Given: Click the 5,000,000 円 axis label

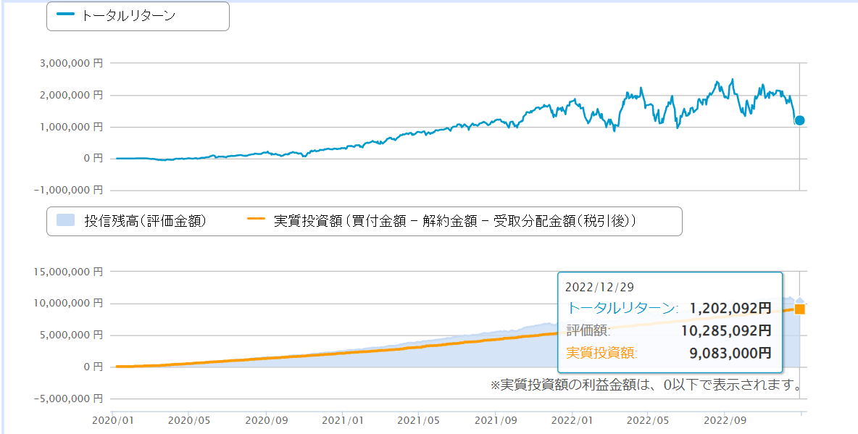Looking at the screenshot, I should click(71, 335).
